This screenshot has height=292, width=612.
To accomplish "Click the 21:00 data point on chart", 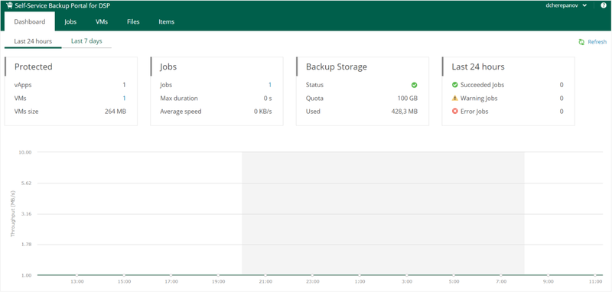I will click(265, 275).
